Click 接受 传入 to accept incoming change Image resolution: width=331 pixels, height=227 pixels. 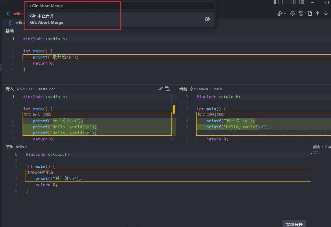32,115
